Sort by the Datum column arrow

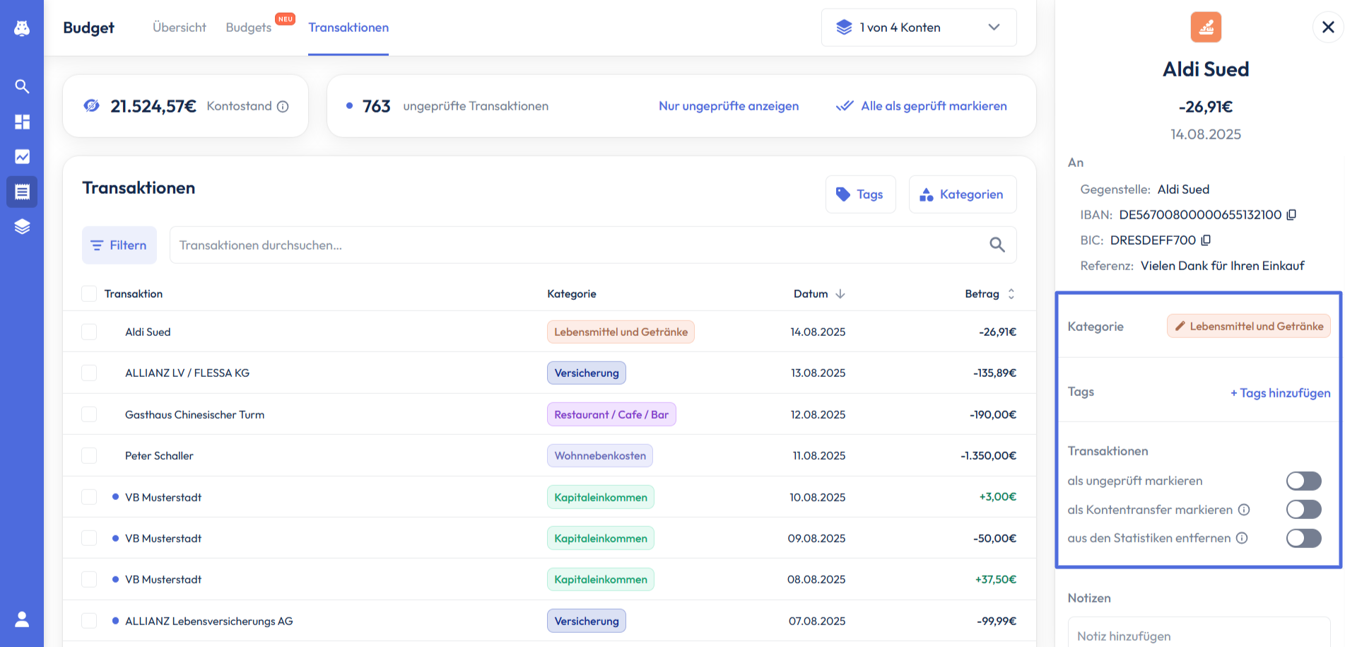tap(840, 294)
